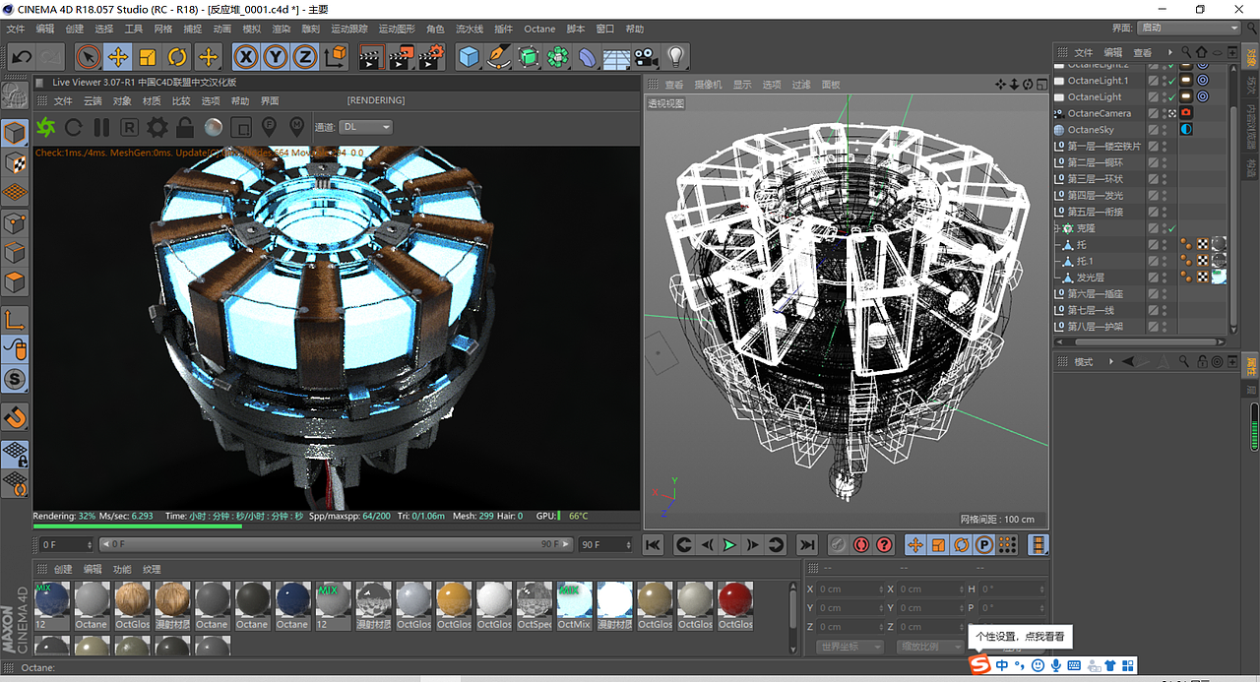Select the OctaneSky object
This screenshot has width=1260, height=682.
coord(1091,130)
